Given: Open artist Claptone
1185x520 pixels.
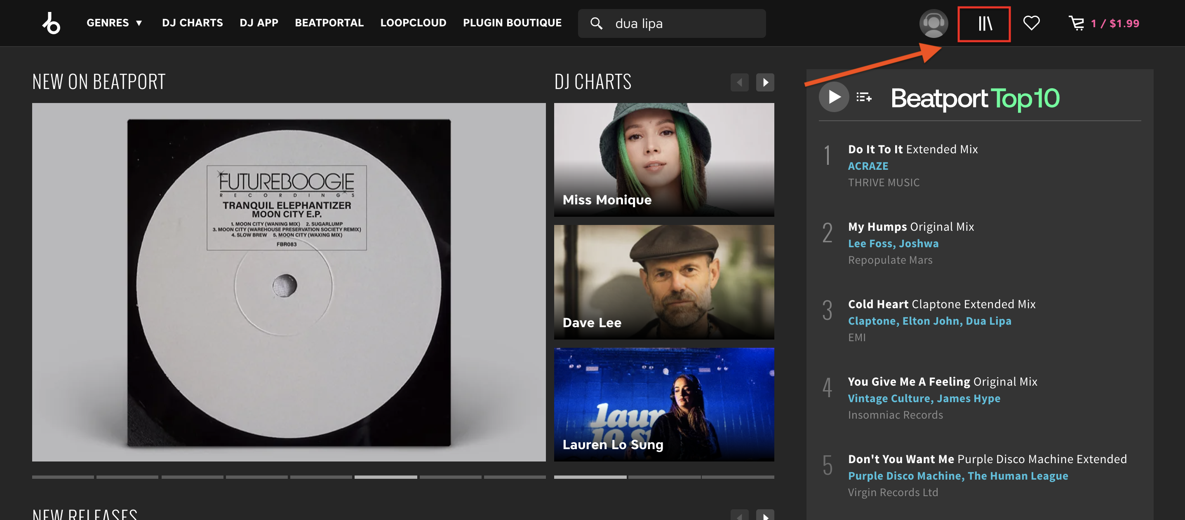Looking at the screenshot, I should 872,321.
